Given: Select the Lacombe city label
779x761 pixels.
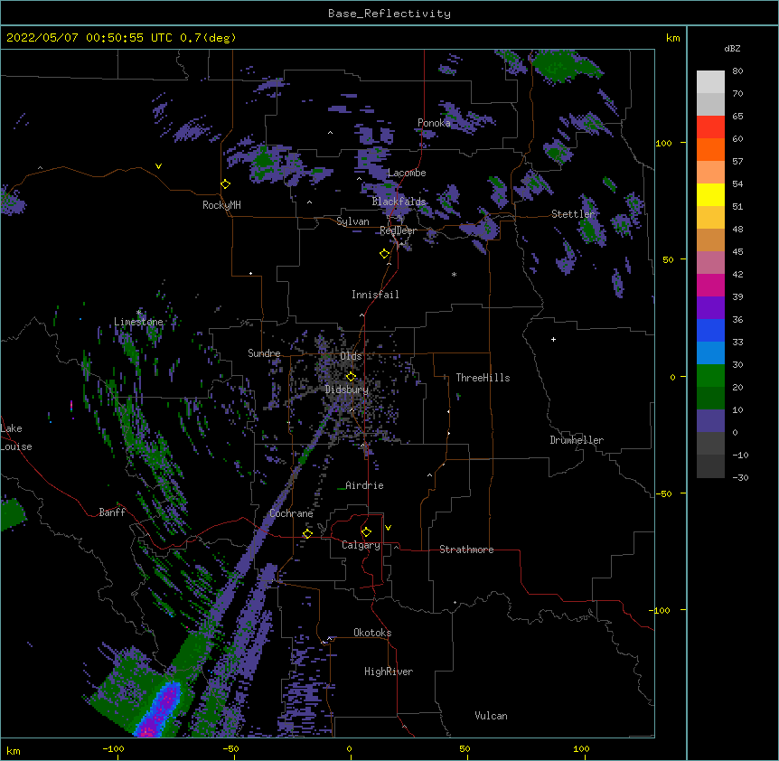Looking at the screenshot, I should [407, 173].
